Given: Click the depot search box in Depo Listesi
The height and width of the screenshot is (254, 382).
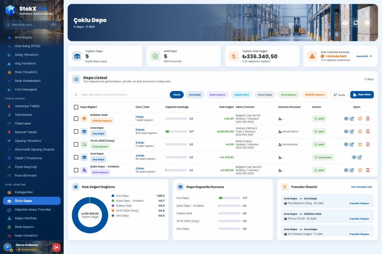Looking at the screenshot, I should pos(119,95).
